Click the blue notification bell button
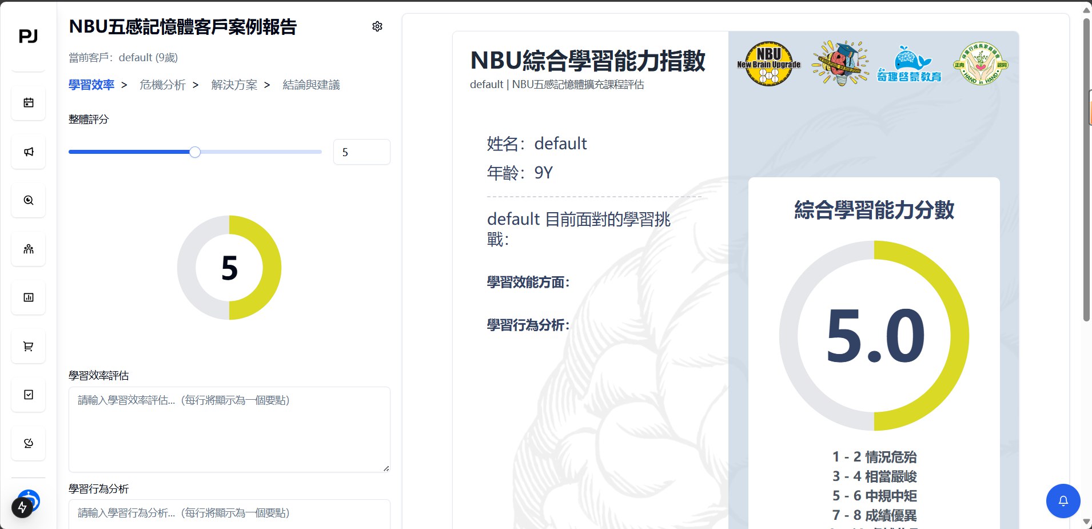The width and height of the screenshot is (1092, 529). [1063, 501]
